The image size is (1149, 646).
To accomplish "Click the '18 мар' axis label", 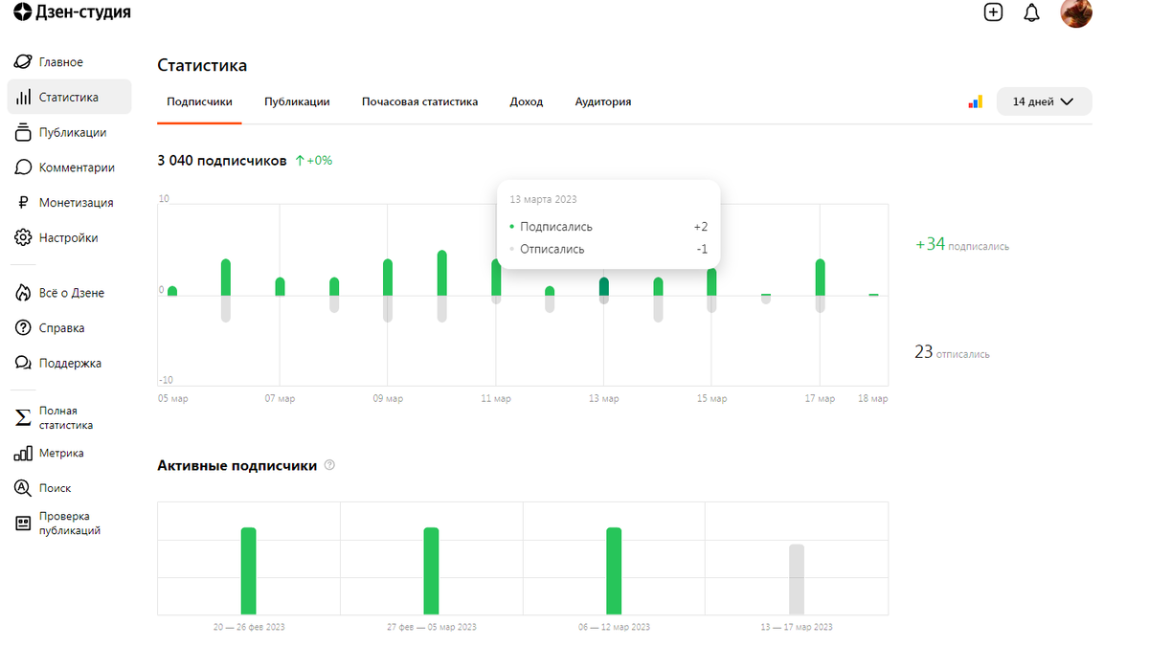I will 873,398.
